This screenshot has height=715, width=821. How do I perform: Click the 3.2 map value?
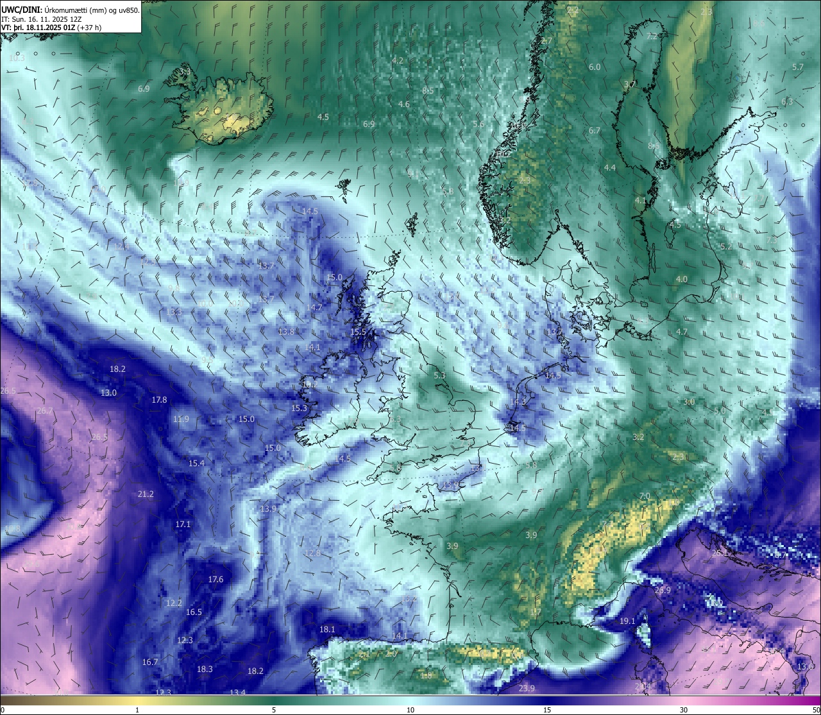[x=638, y=437]
